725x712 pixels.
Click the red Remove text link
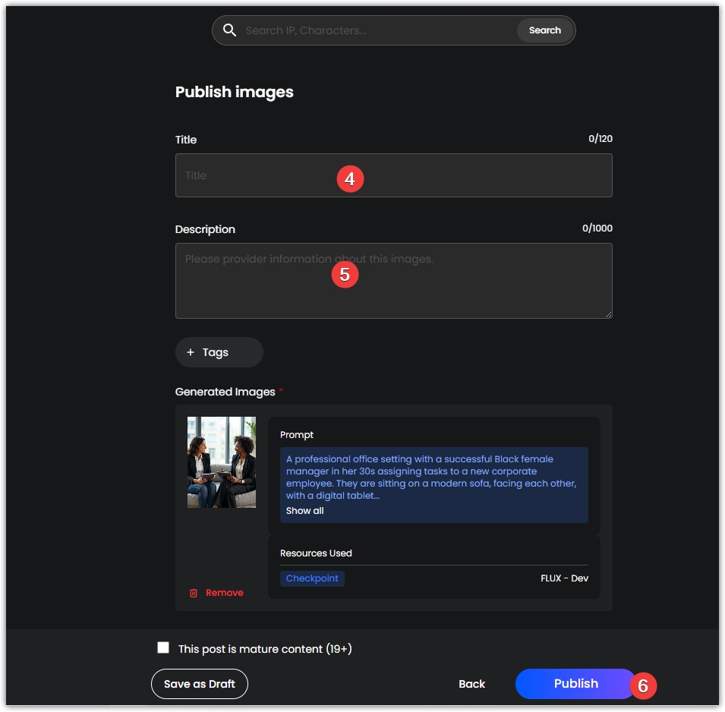pyautogui.click(x=225, y=593)
